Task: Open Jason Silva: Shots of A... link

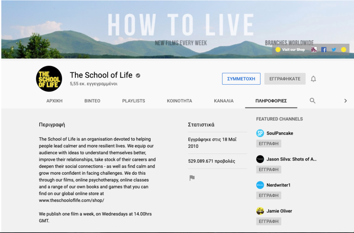Action: click(x=291, y=159)
